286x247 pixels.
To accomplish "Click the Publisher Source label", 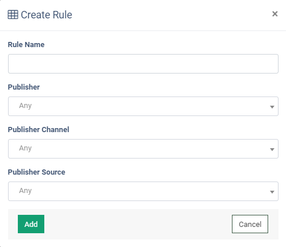I will coord(36,172).
